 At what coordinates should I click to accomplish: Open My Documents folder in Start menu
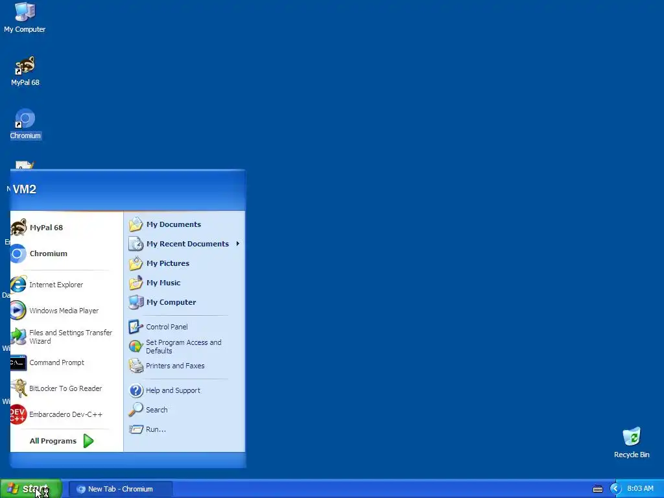pos(185,224)
